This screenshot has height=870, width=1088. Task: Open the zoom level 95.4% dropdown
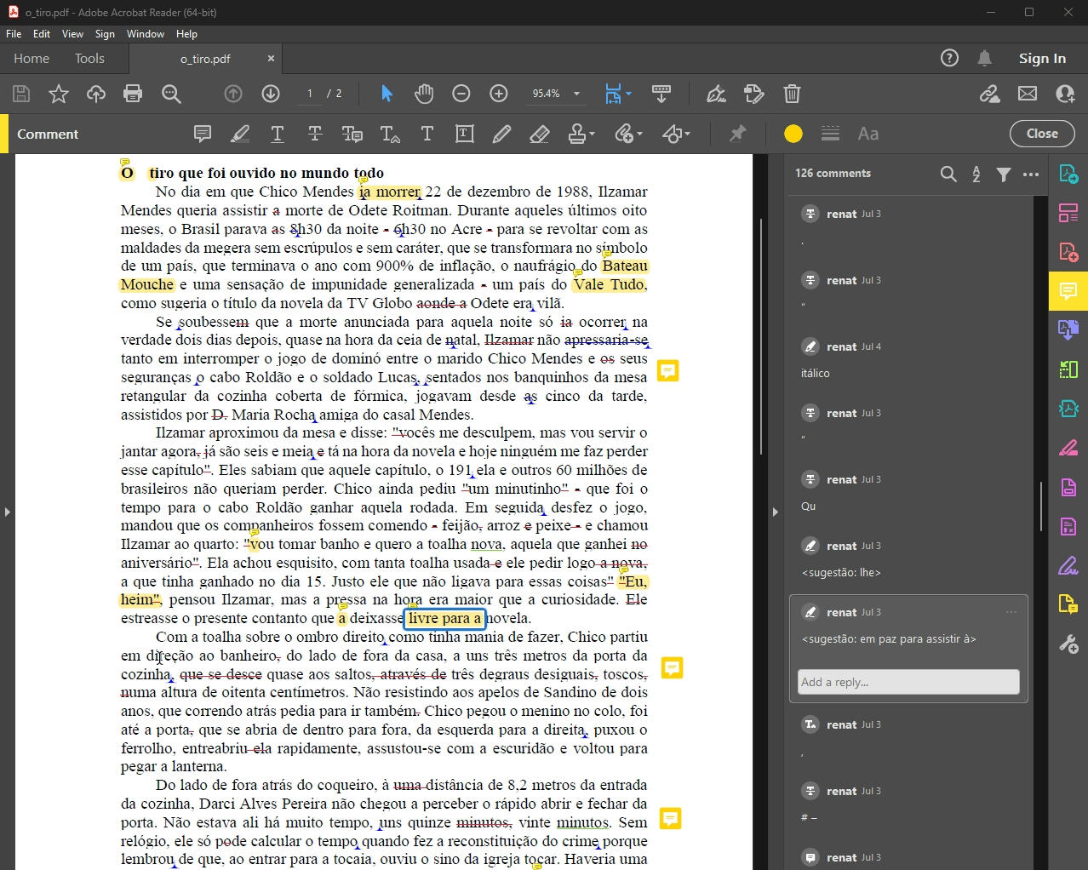[x=576, y=94]
